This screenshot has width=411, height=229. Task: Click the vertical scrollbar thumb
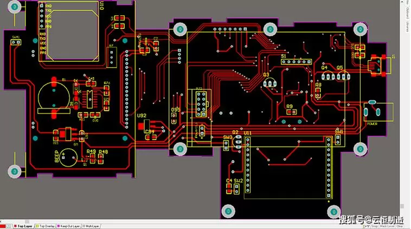point(403,206)
